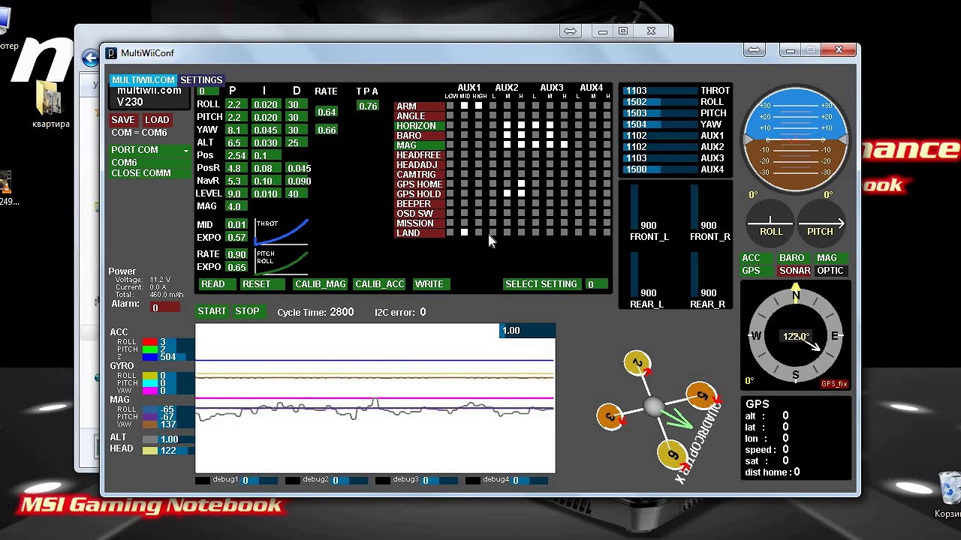Click the OPTIC sensor indicator
Viewport: 961px width, 540px height.
click(830, 271)
